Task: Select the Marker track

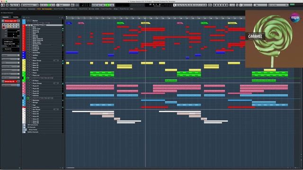Action: coord(35,21)
